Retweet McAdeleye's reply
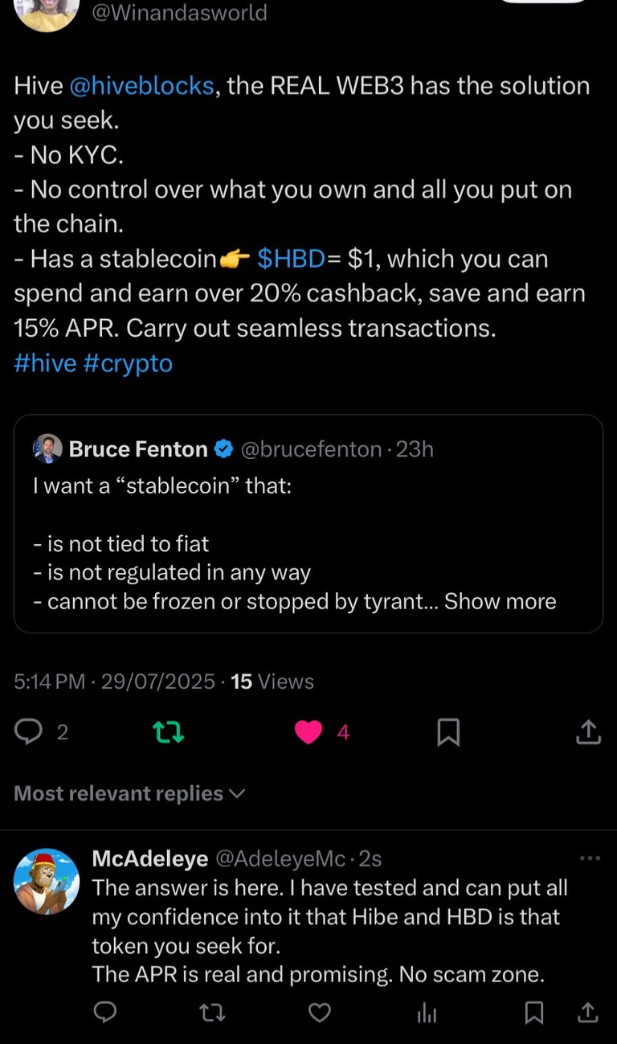Screen dimensions: 617x1044 coord(212,1013)
